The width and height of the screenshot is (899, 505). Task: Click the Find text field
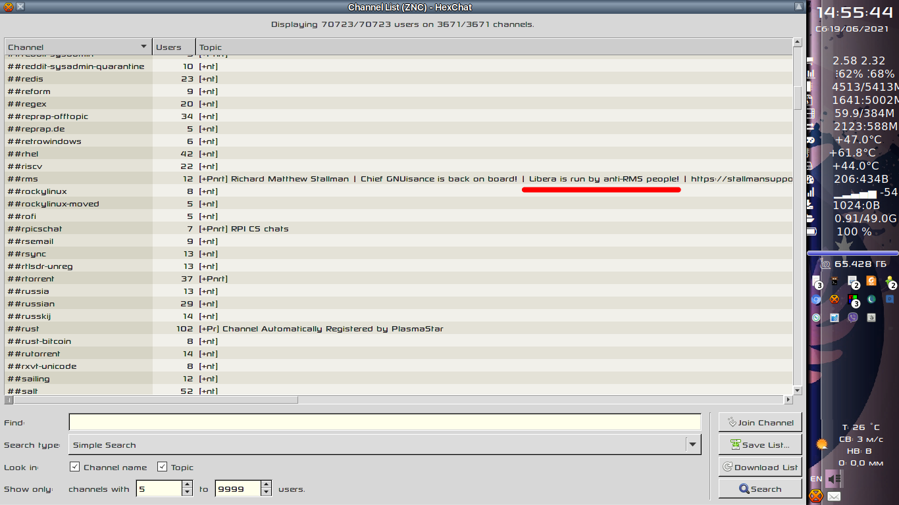[x=385, y=422]
